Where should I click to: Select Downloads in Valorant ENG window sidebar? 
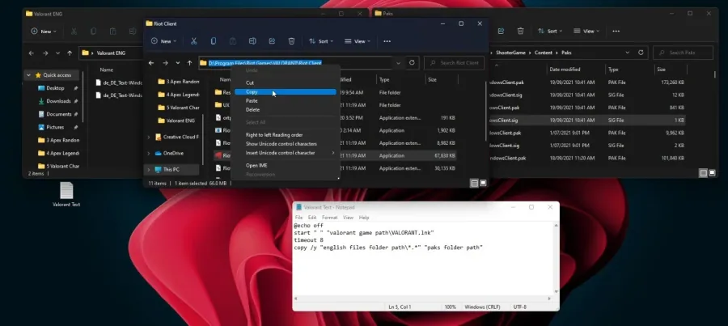pyautogui.click(x=58, y=101)
